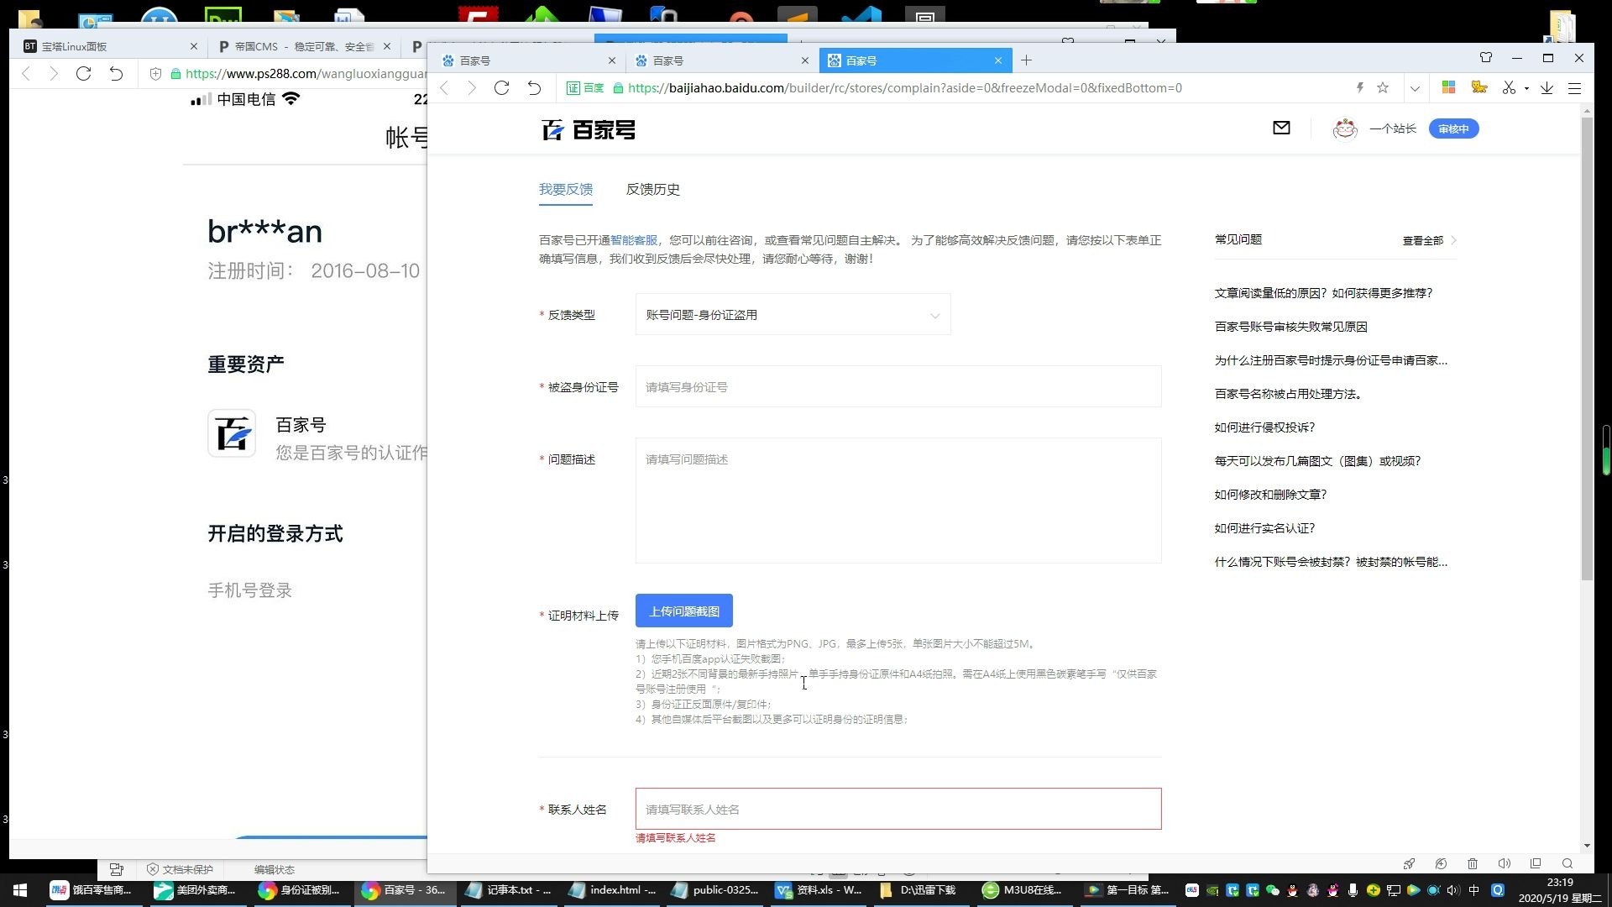Viewport: 1612px width, 907px height.
Task: Open FAQ 为什么注册百家号时提示身份证号
Action: [x=1331, y=360]
